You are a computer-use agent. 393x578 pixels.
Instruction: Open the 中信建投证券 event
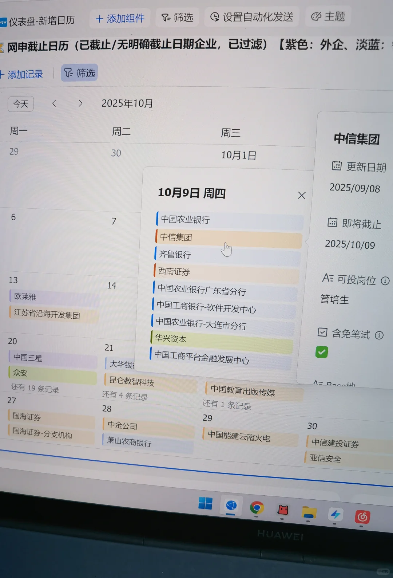(350, 444)
